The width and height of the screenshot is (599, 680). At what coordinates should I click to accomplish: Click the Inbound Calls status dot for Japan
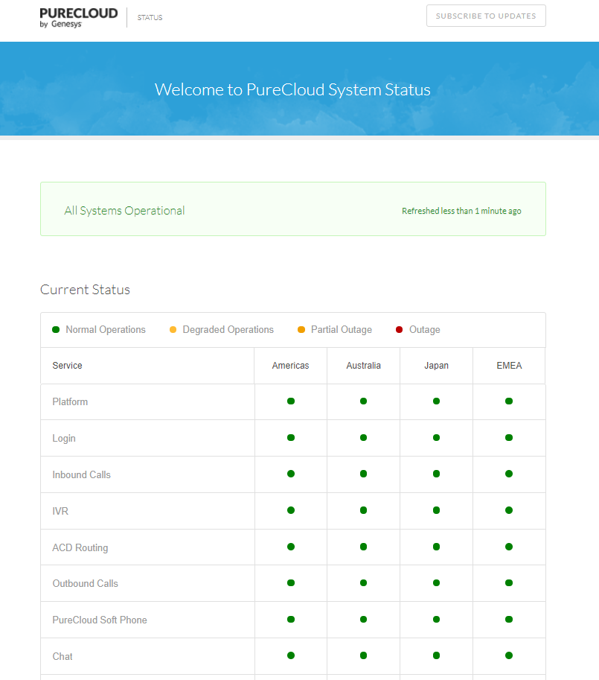click(436, 474)
